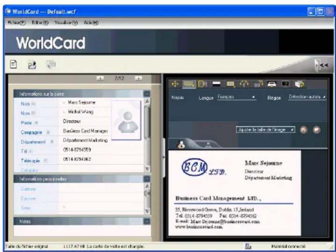Click the splitter handle arrow between panes
Screen dimensions: 336x252
click(164, 157)
